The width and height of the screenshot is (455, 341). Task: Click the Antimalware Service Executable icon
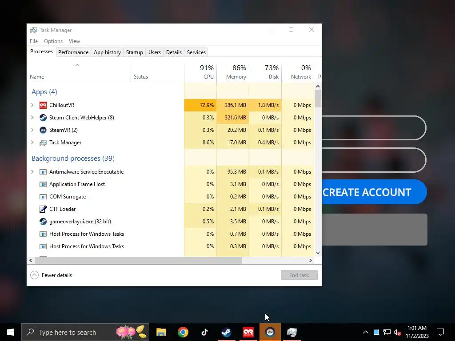(x=43, y=172)
